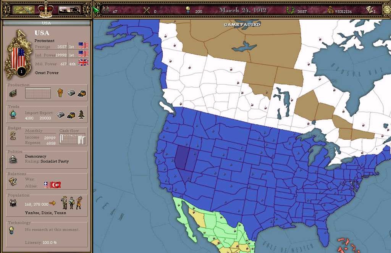Screen dimensions: 391x253
Task: Click the manpower soldiers icon showing 67
Action: [106, 10]
